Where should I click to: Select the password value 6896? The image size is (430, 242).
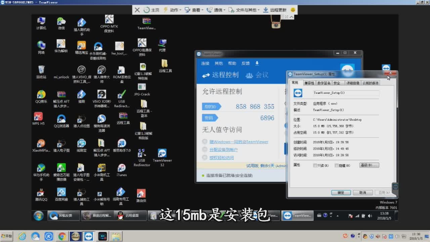pos(267,118)
